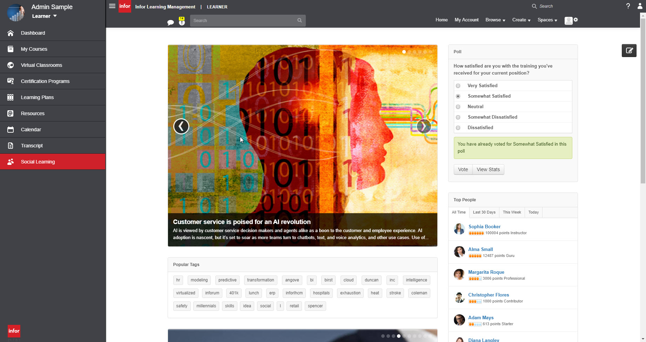This screenshot has height=342, width=646.
Task: Select My Courses in the sidebar
Action: click(34, 49)
